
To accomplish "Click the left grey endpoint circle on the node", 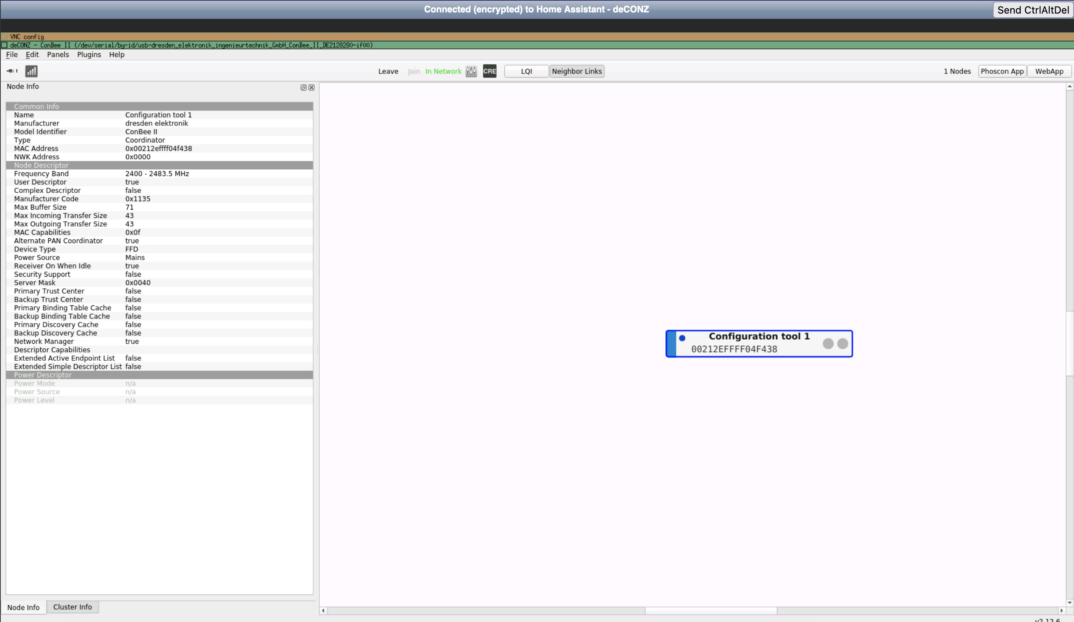I will (828, 343).
